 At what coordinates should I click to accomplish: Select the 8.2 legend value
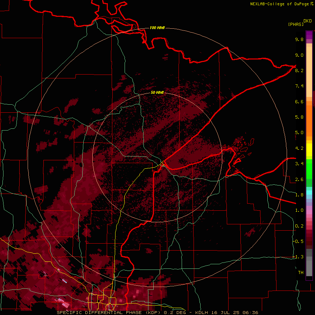[299, 70]
